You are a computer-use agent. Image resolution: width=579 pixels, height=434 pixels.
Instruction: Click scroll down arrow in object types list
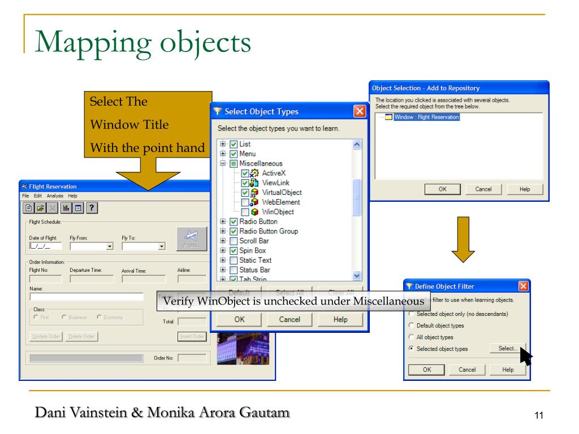coord(356,275)
